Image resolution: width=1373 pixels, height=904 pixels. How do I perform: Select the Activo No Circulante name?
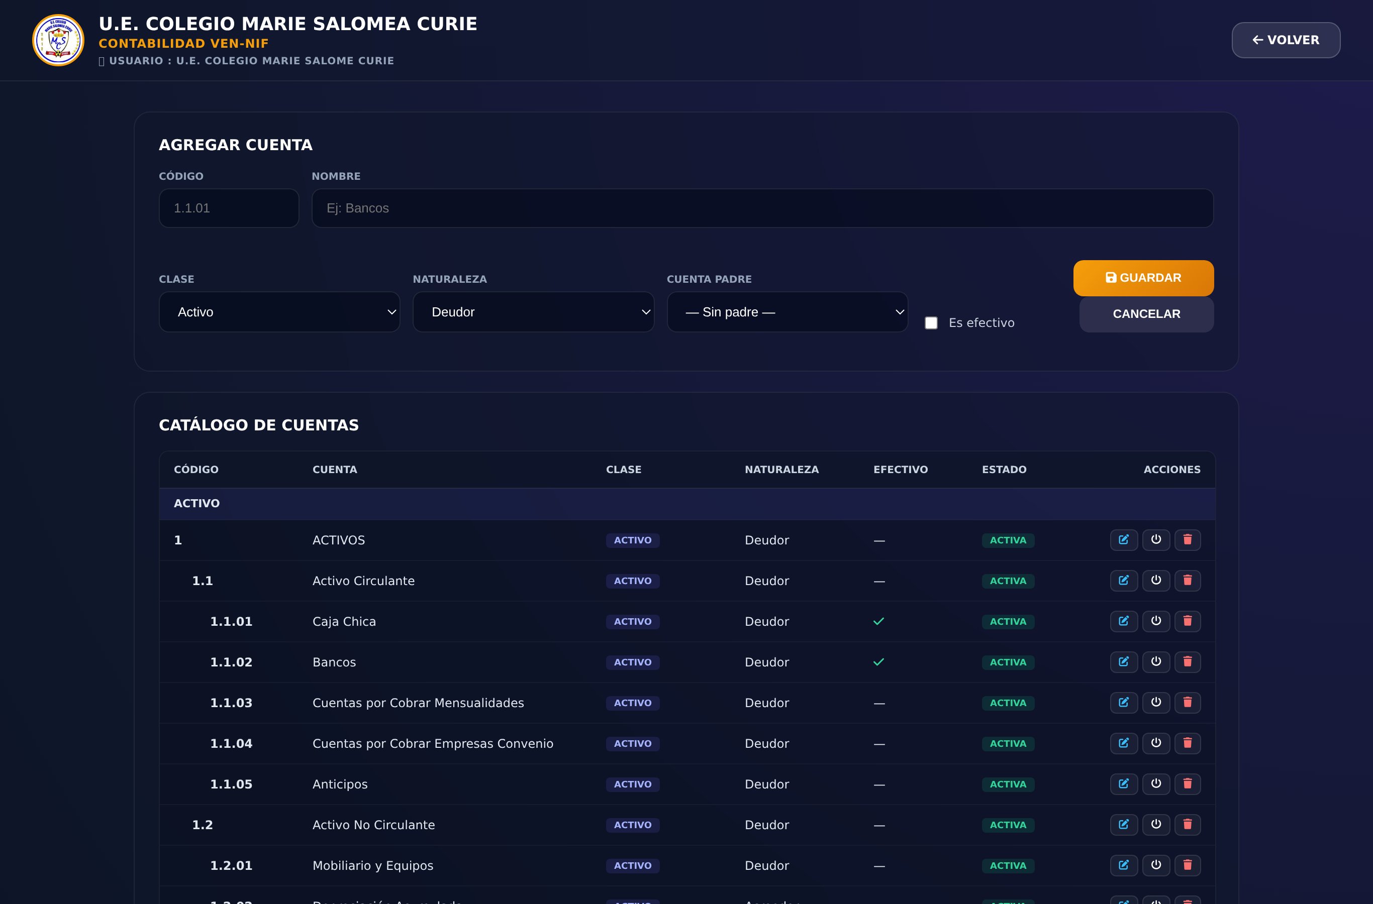coord(374,825)
